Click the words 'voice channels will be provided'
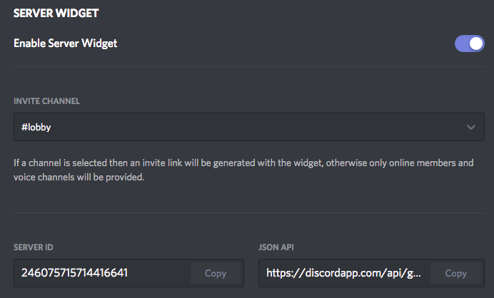 [x=79, y=178]
